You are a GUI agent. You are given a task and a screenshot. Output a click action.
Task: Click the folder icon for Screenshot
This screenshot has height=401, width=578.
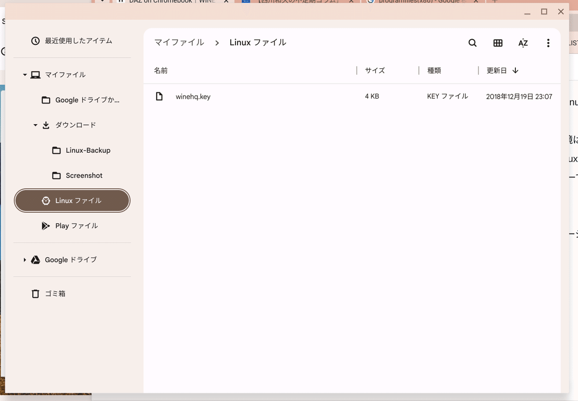click(56, 176)
